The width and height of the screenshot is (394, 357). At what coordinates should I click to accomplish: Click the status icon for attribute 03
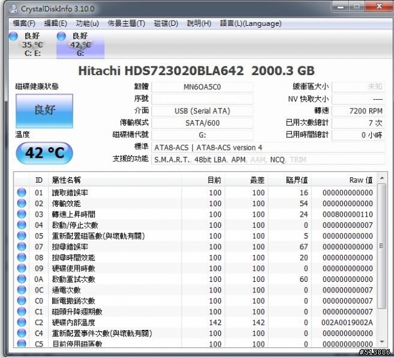22,214
